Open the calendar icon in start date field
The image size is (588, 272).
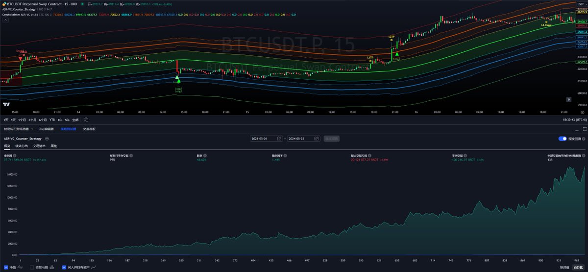[x=279, y=139]
